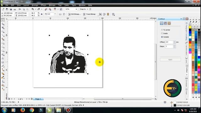Select the To center radio option

click(x=166, y=30)
